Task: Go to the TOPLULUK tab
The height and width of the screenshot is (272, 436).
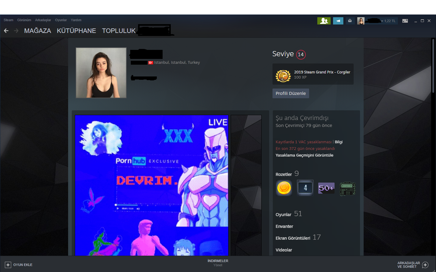Action: (119, 31)
